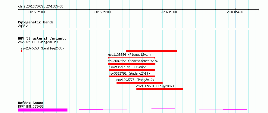The image size is (268, 113).
Task: Select the DGV Structural Variants track title
Action: click(x=42, y=38)
